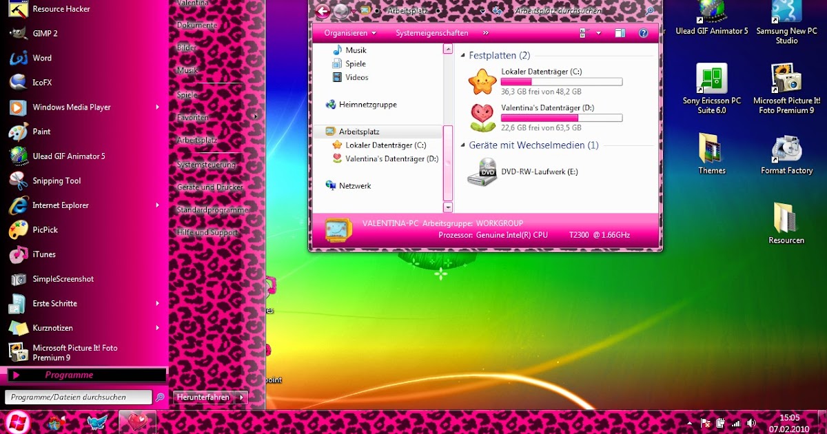Open the volume speaker in the system tray
This screenshot has width=827, height=434.
tap(751, 422)
